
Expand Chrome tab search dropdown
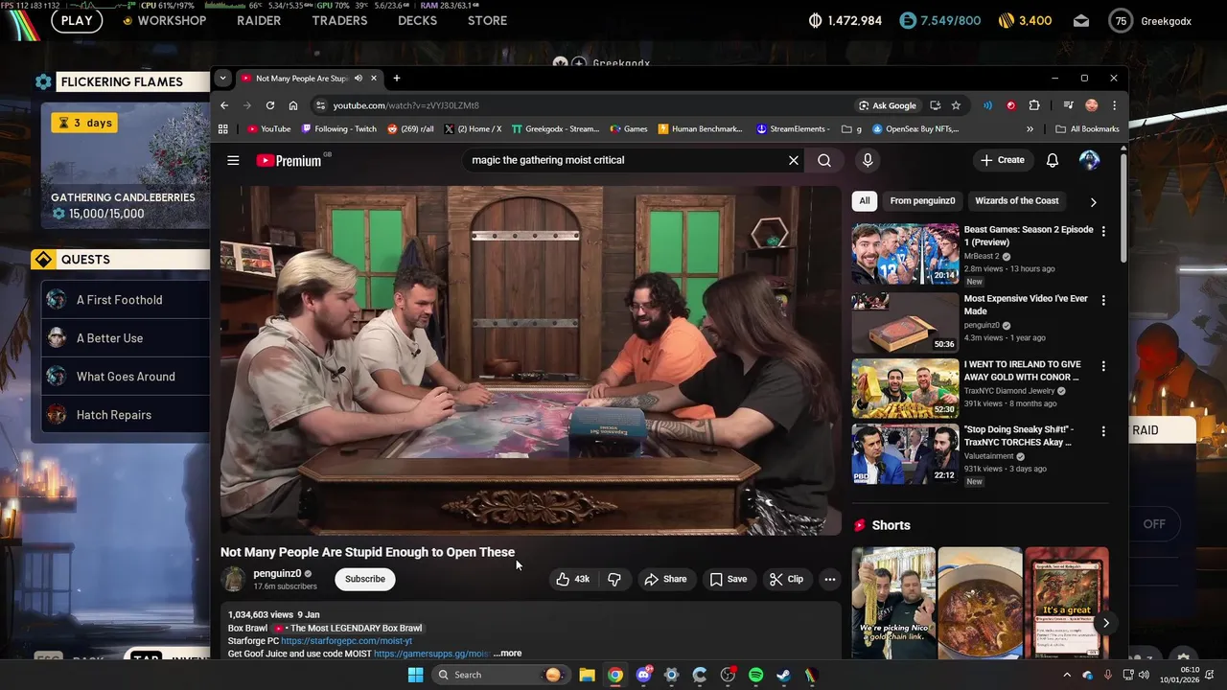pos(222,79)
